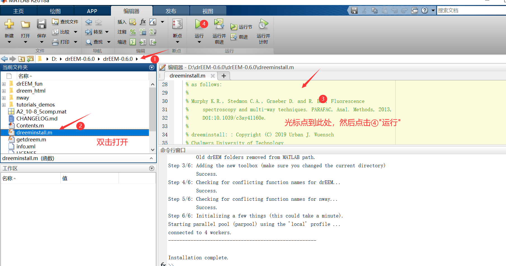Close the dreeminstall.m editor tab
This screenshot has width=506, height=266.
point(213,76)
